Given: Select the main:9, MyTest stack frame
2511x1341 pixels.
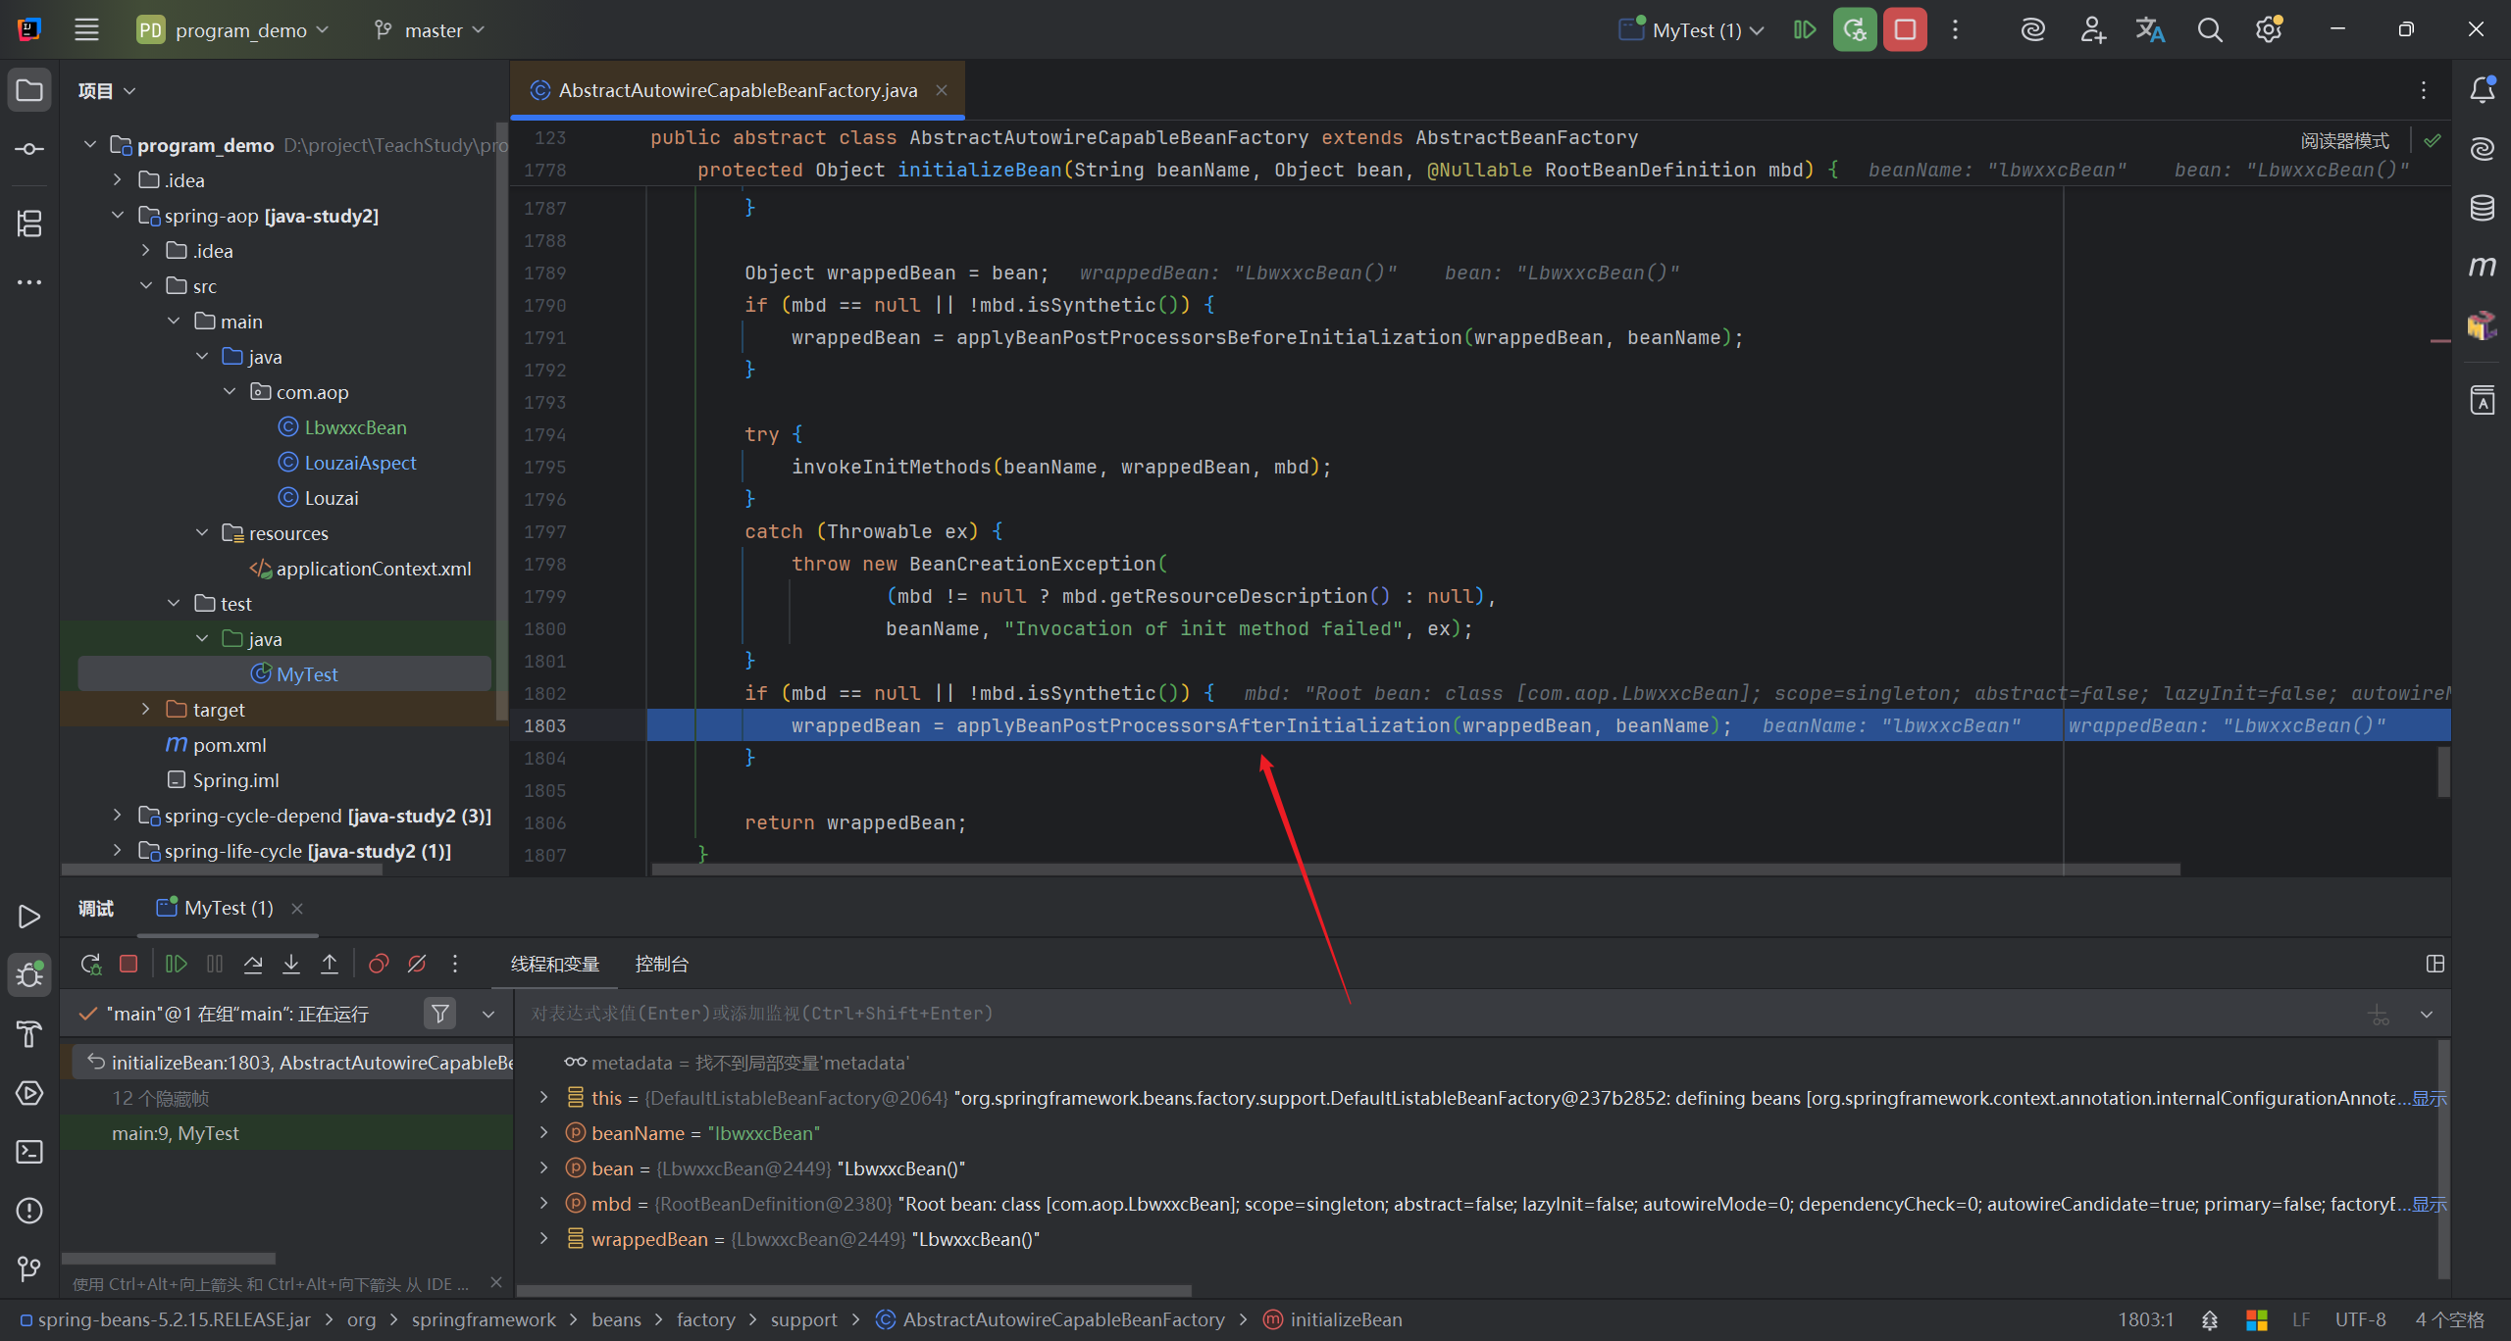Looking at the screenshot, I should 176,1133.
